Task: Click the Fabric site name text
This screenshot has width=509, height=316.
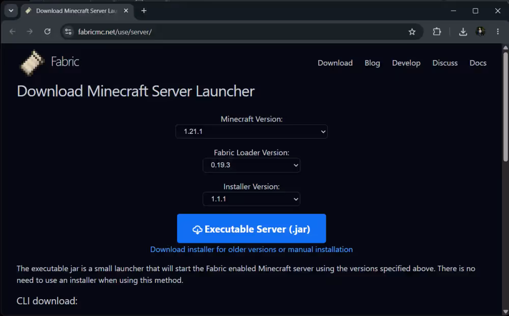Action: click(x=65, y=62)
